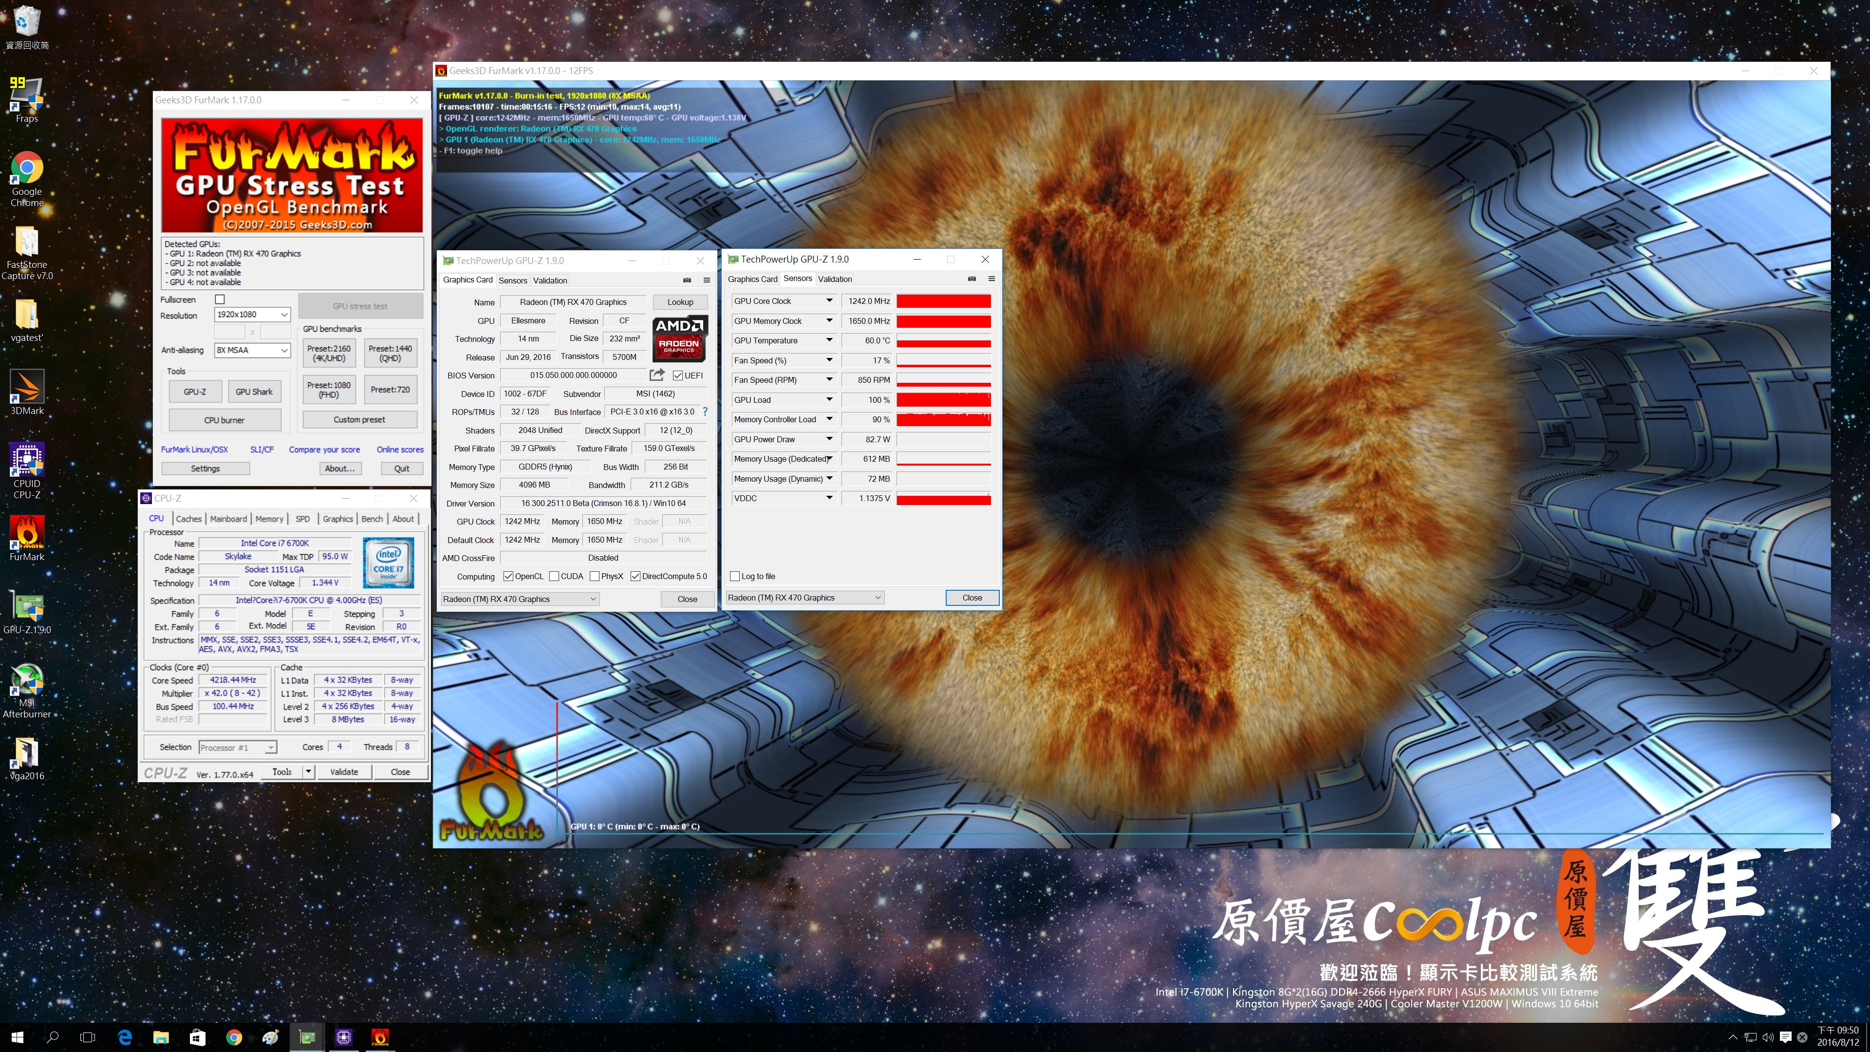Expand GPU Power Draw sensor dropdown
The width and height of the screenshot is (1870, 1052).
tap(829, 439)
